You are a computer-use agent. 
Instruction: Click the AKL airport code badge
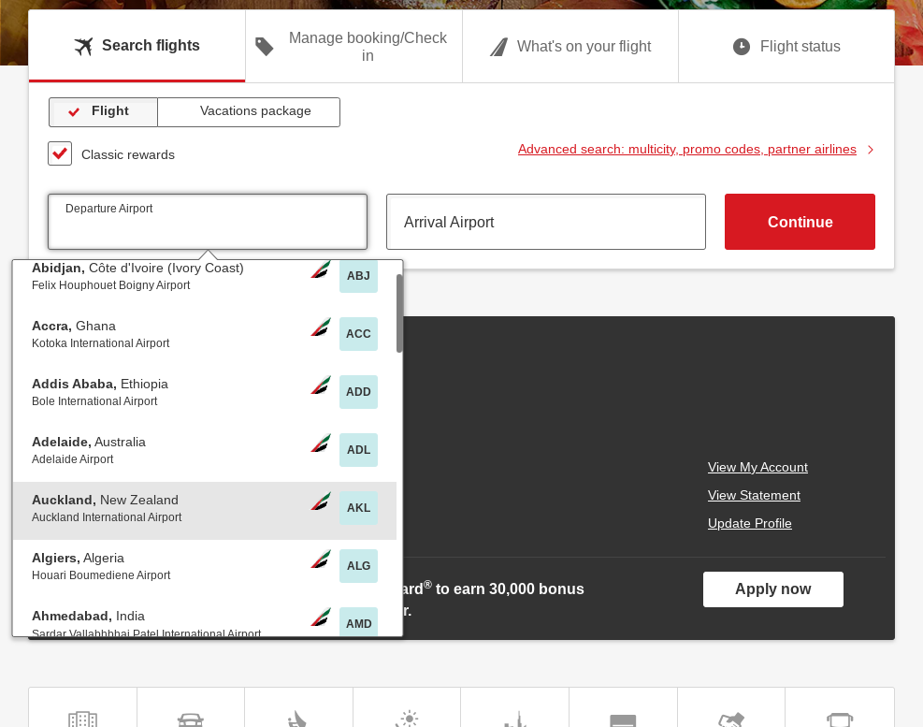coord(358,508)
